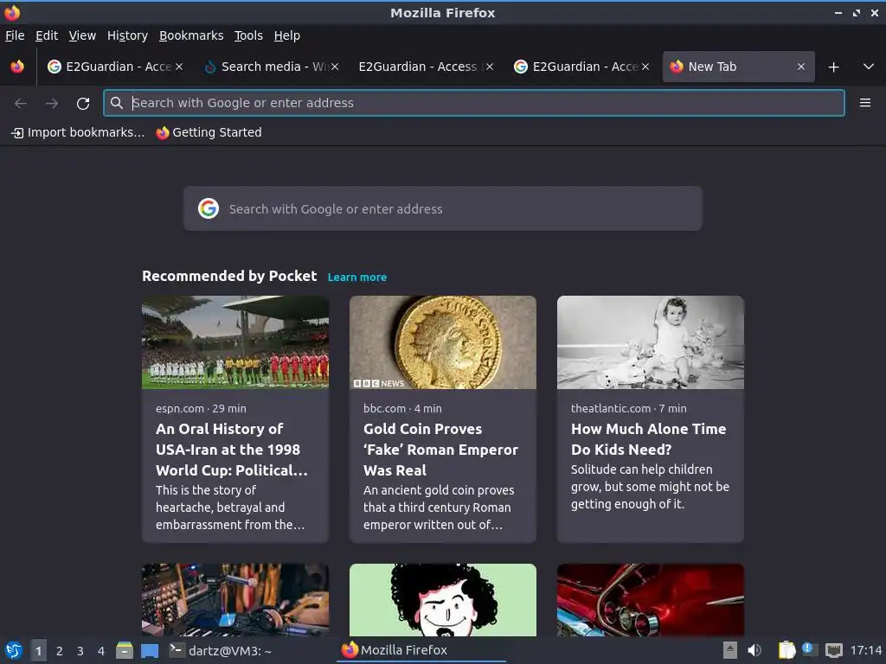Switch to workspace 2
This screenshot has width=886, height=664.
(60, 651)
